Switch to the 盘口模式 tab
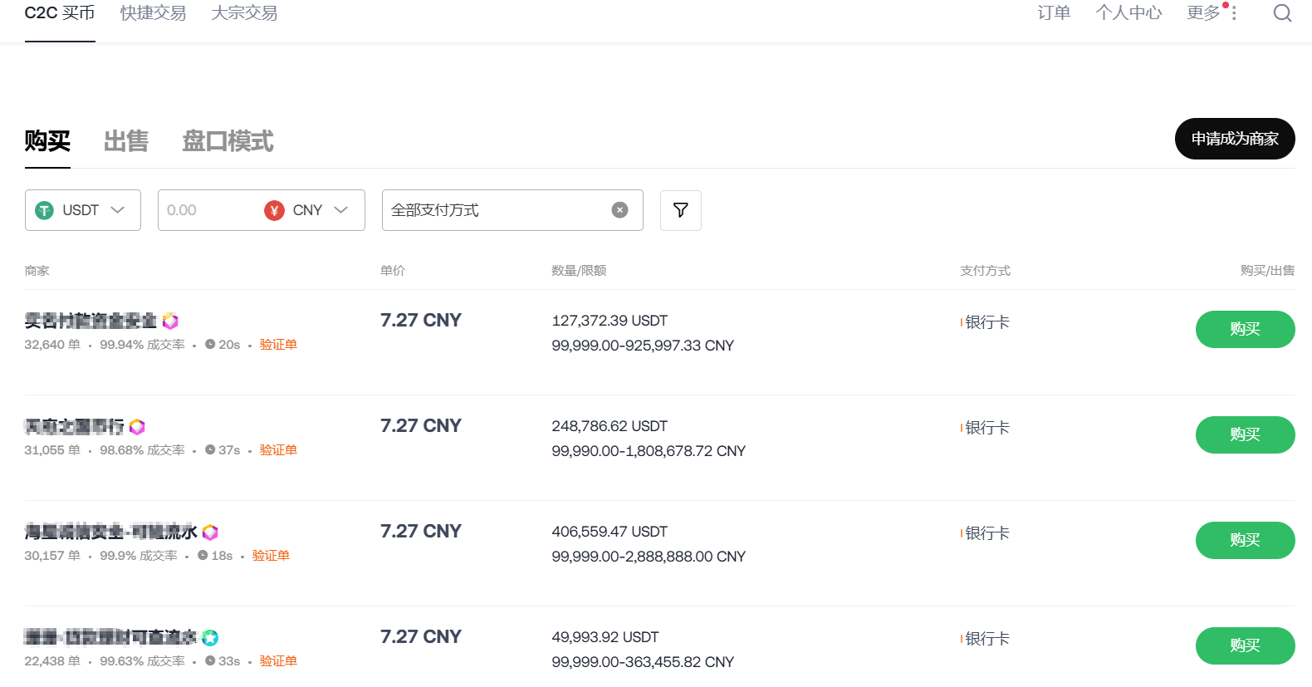 [x=228, y=141]
